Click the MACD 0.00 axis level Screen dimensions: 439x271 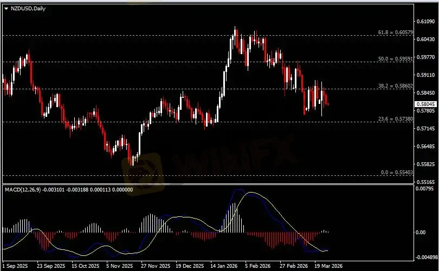pos(422,233)
